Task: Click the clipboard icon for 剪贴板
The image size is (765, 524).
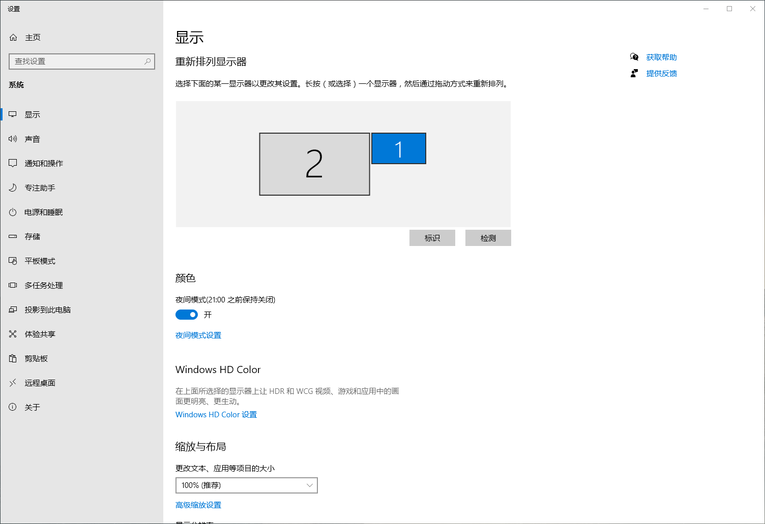Action: (13, 359)
